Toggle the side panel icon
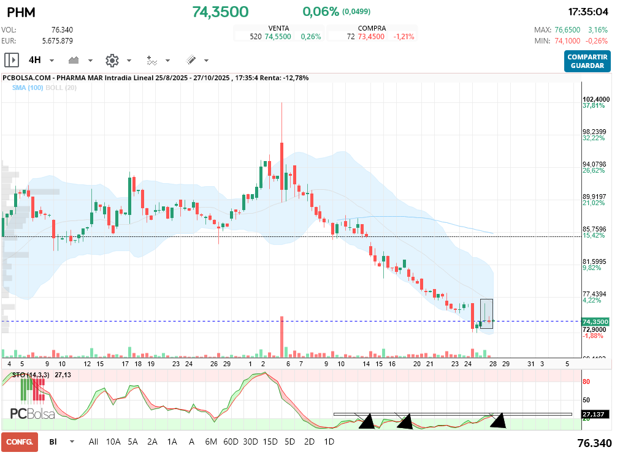The image size is (620, 455). point(12,60)
